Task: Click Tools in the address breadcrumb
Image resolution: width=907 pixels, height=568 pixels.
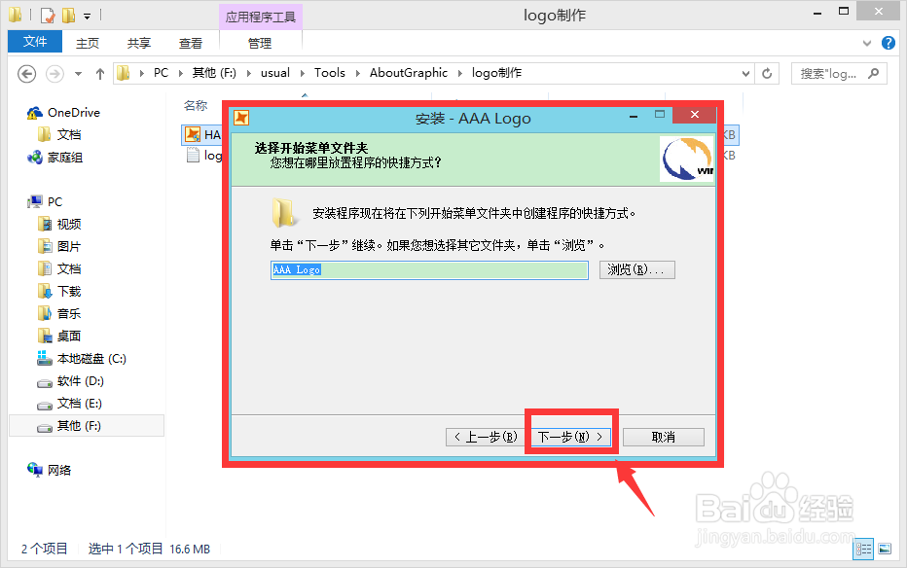Action: click(330, 73)
